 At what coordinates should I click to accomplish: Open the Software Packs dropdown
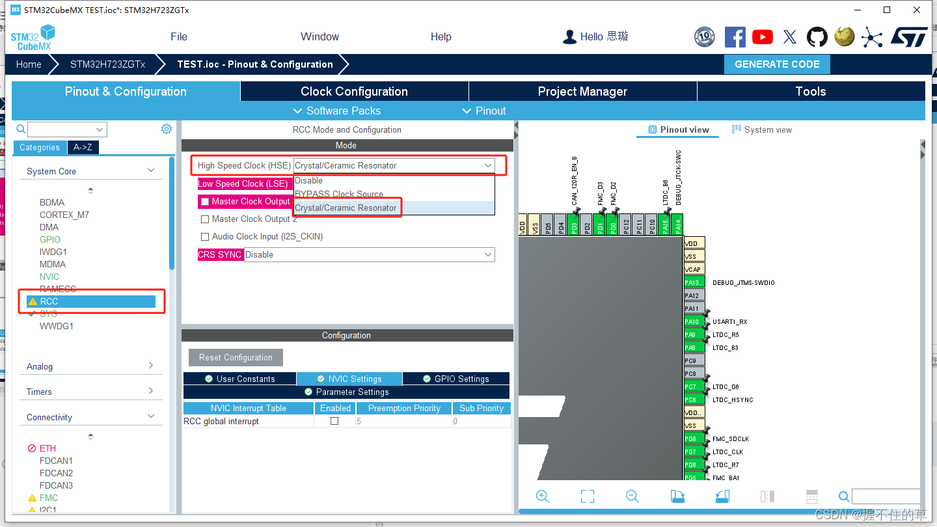pos(337,111)
